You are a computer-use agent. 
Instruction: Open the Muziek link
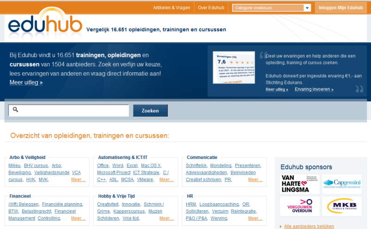(155, 211)
